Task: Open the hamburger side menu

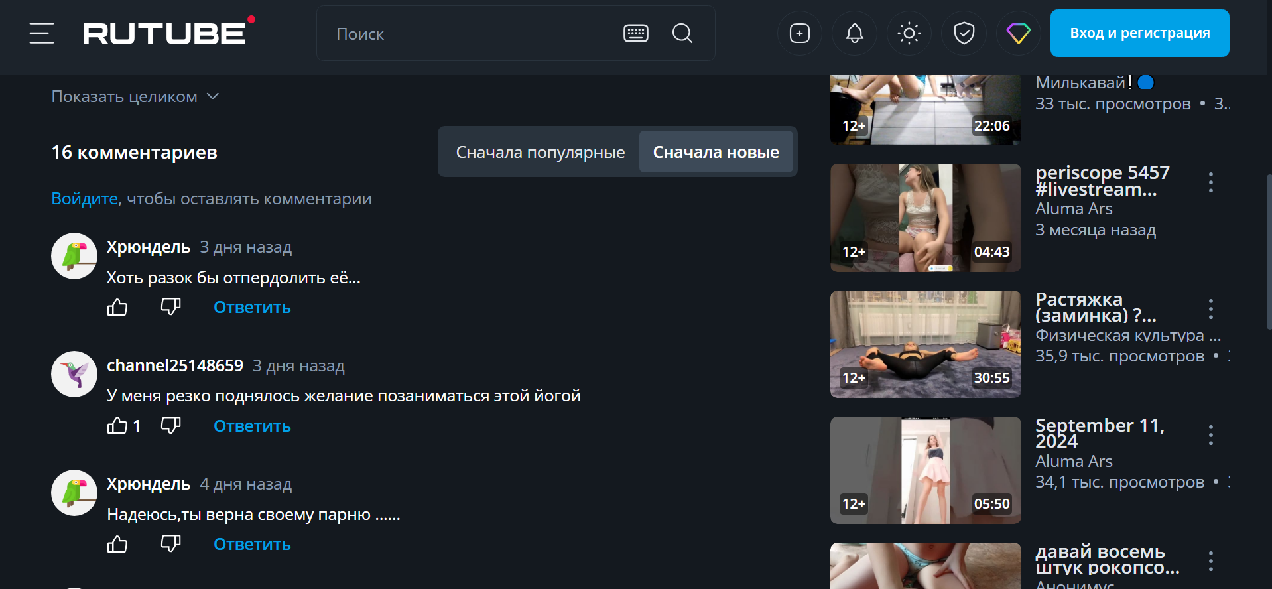Action: point(42,33)
